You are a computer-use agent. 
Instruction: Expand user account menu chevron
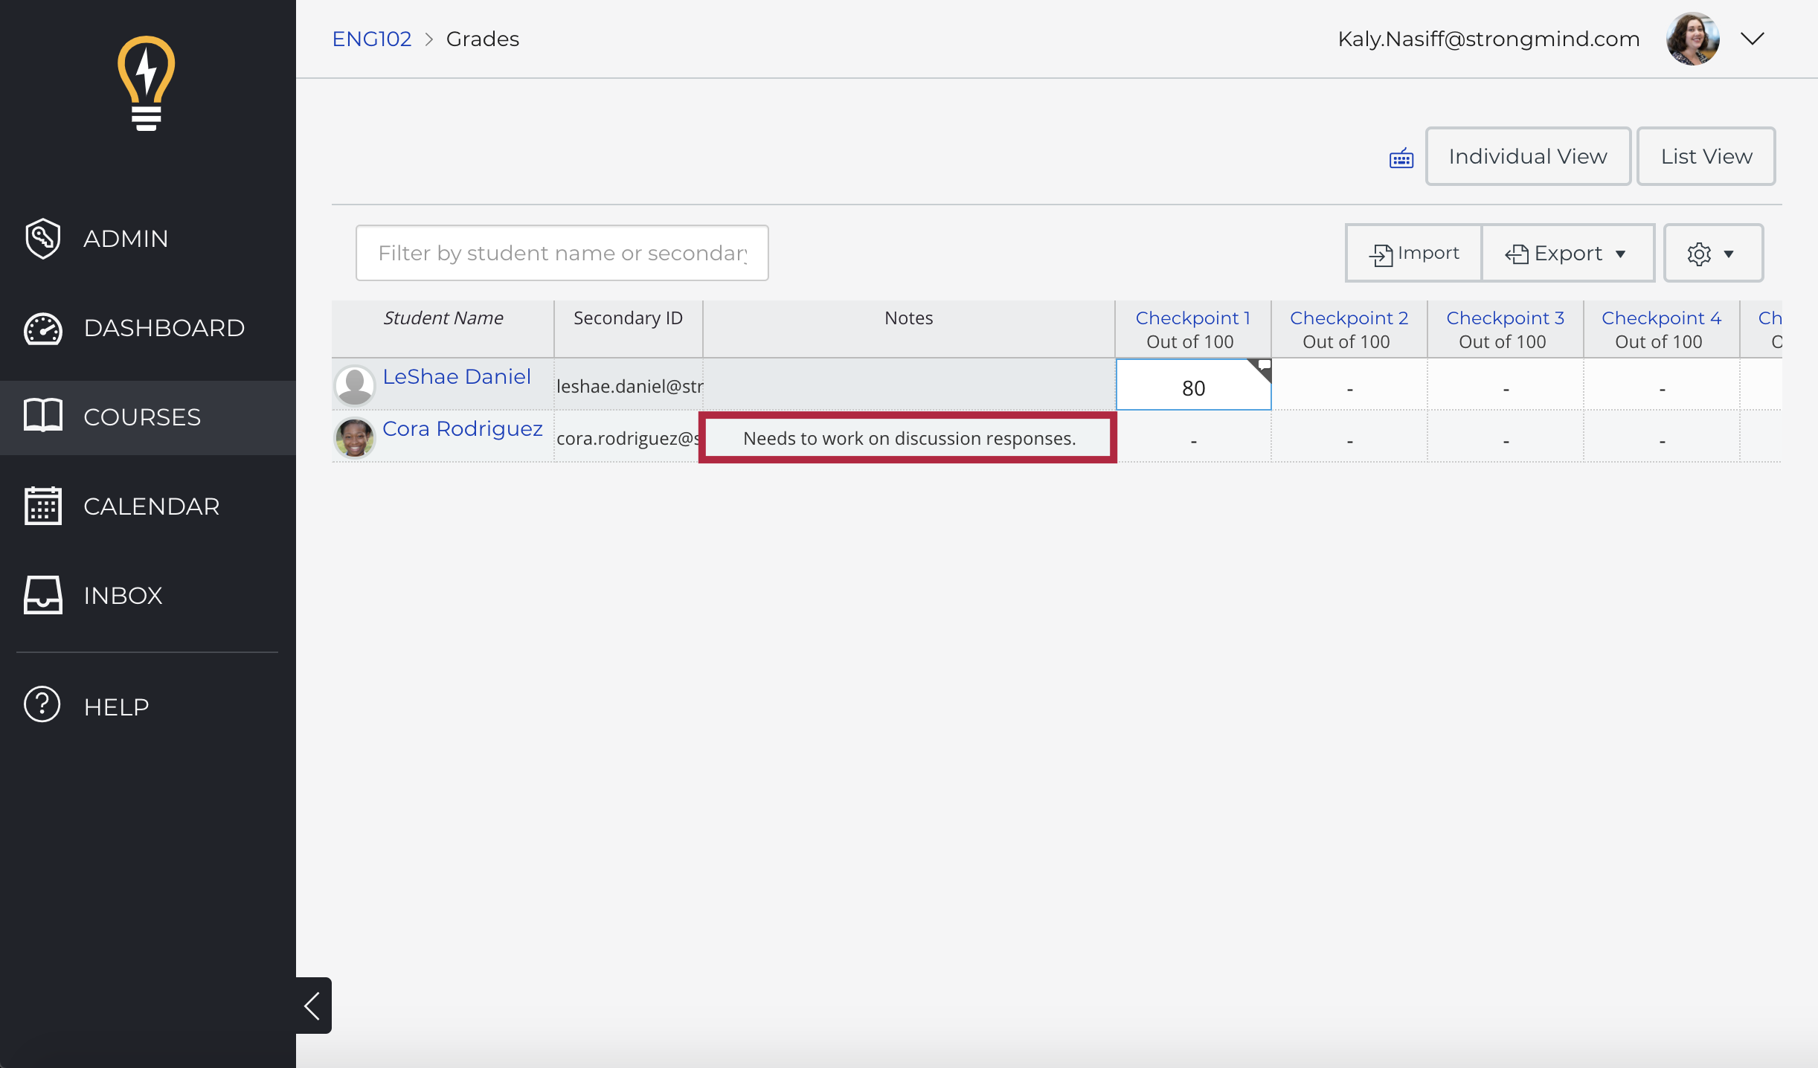pyautogui.click(x=1753, y=39)
